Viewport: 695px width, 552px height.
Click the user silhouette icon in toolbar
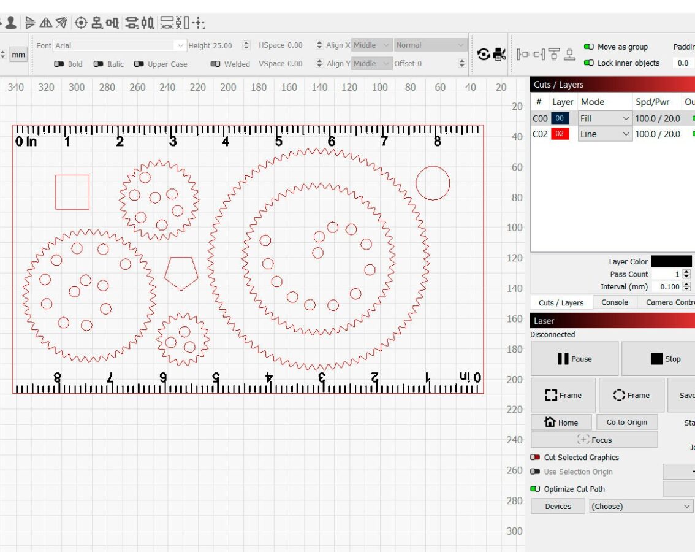tap(11, 23)
